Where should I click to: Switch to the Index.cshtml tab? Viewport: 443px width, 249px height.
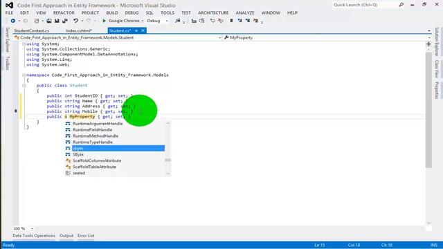(79, 30)
